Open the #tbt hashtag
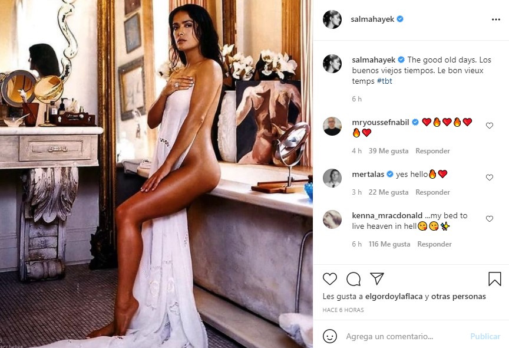This screenshot has width=509, height=348. pos(384,81)
